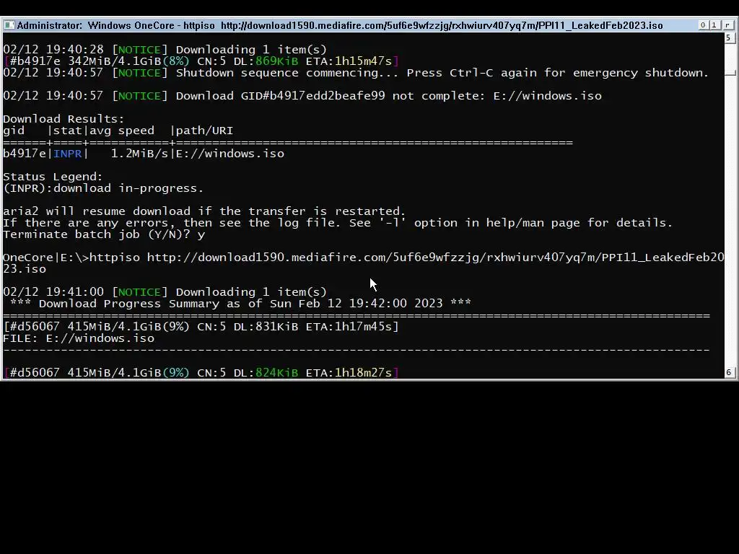
Task: Click the green '869KiB' download speed
Action: coord(276,61)
